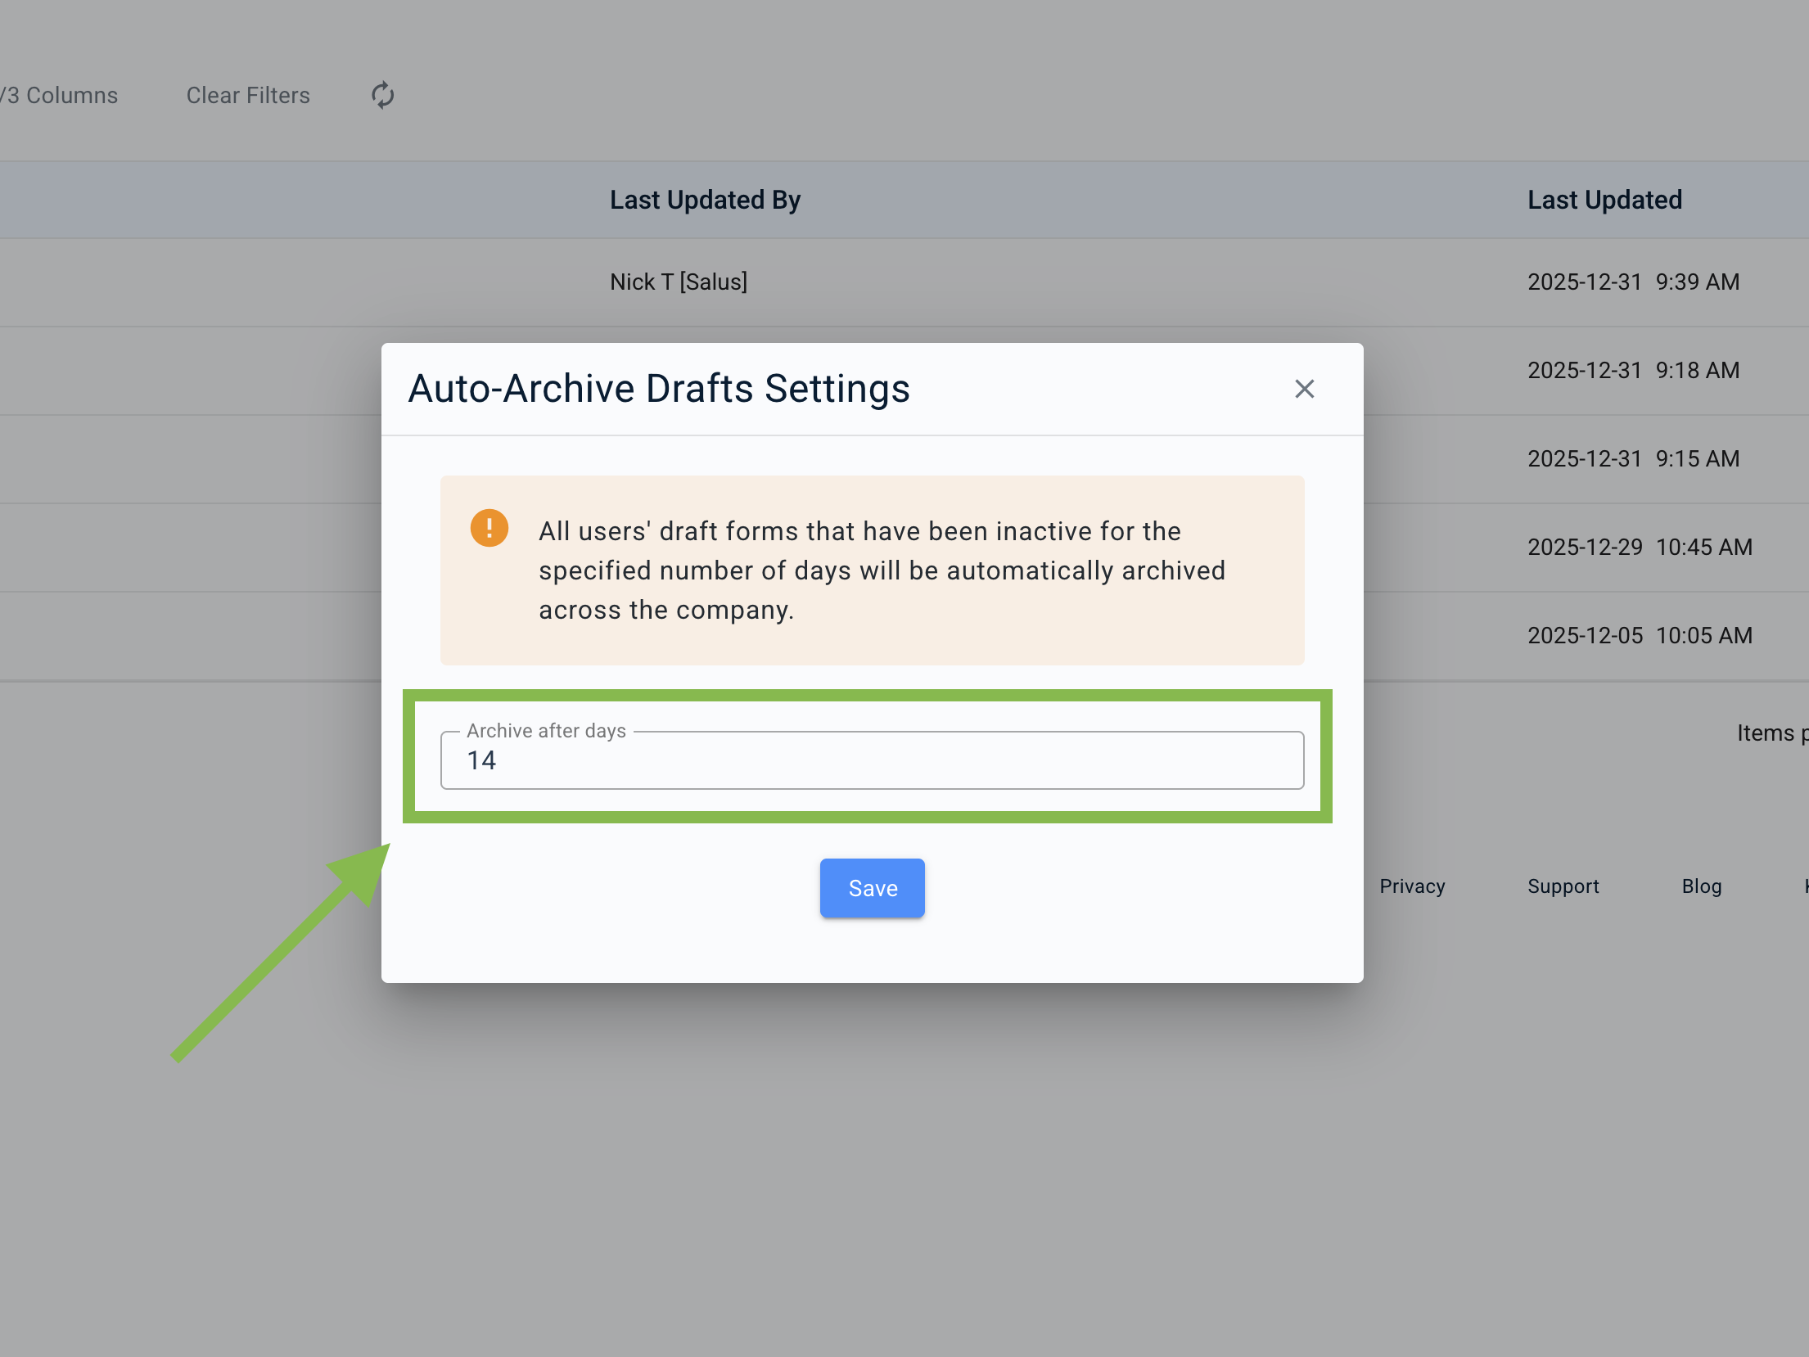
Task: Click Clear Filters
Action: click(x=248, y=96)
